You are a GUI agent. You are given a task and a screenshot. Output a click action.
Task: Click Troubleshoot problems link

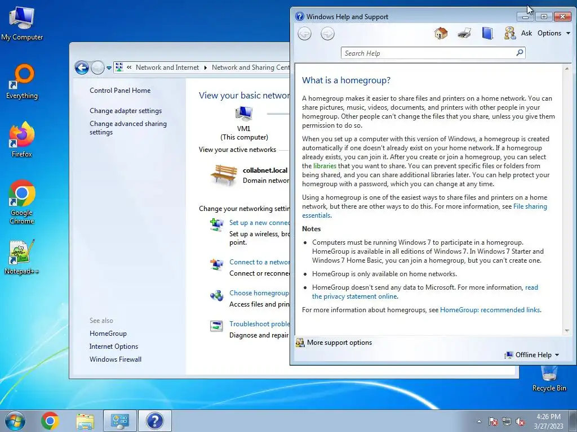(259, 324)
